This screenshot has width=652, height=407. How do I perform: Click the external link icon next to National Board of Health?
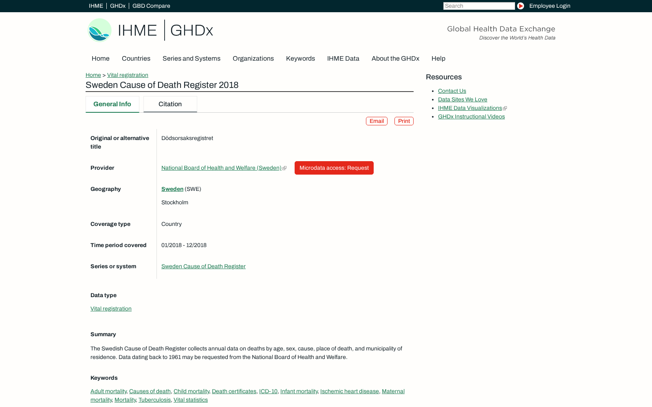tap(284, 168)
